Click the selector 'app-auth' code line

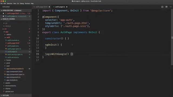pyautogui.click(x=60, y=20)
